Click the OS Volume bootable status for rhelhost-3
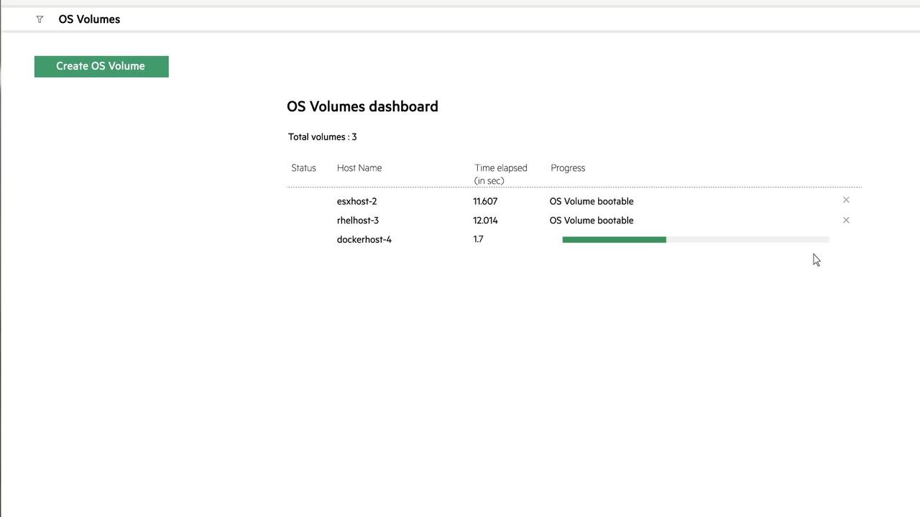 pyautogui.click(x=591, y=220)
